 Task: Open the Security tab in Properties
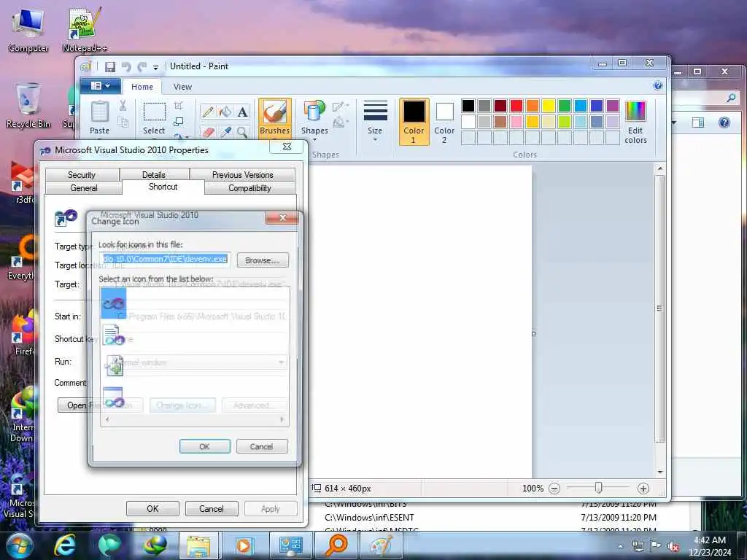click(x=82, y=175)
